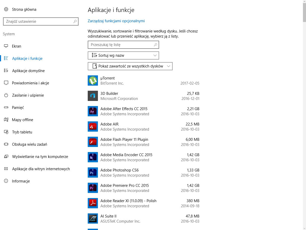
Task: Click the BitTorrent Inc. publisher text
Action: pyautogui.click(x=112, y=83)
